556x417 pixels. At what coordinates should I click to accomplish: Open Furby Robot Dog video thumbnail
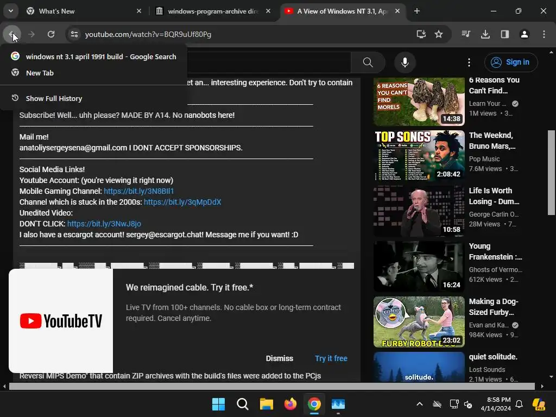419,321
